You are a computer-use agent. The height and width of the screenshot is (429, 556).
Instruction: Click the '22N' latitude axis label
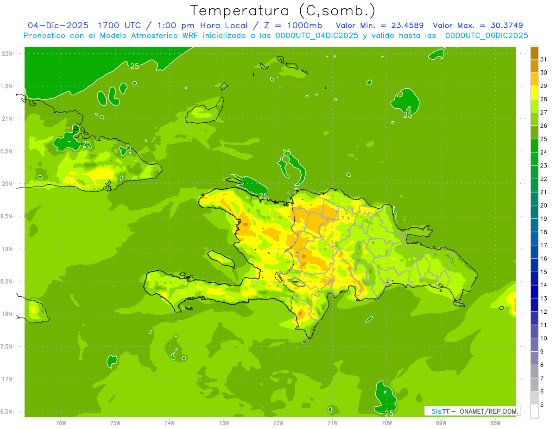point(7,54)
